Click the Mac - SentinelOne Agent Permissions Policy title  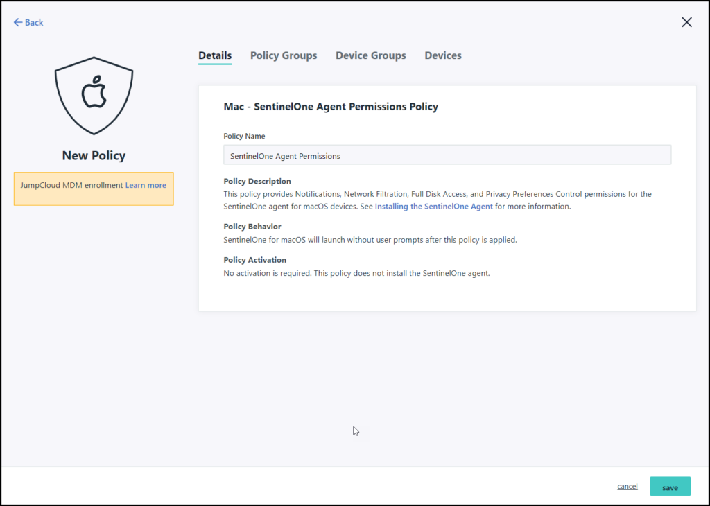point(331,106)
